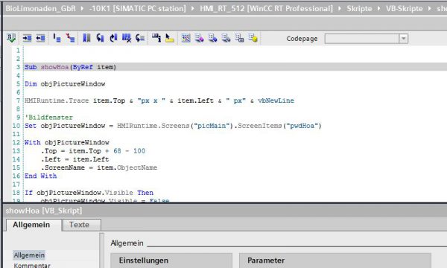The height and width of the screenshot is (268, 447).
Task: Go to next bookmark icon
Action: [113, 38]
